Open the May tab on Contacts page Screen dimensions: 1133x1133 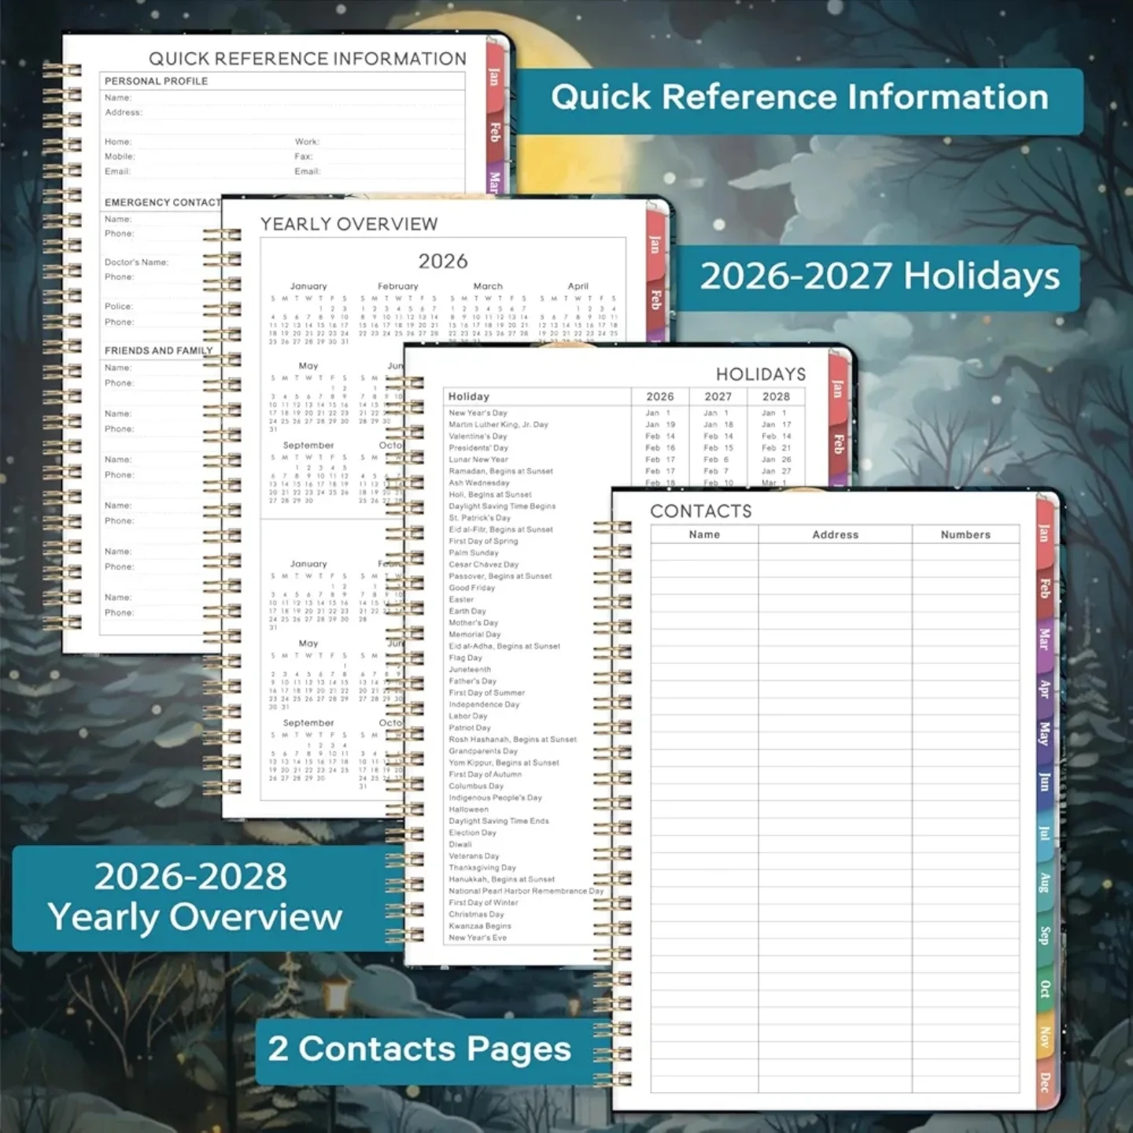tap(1044, 733)
